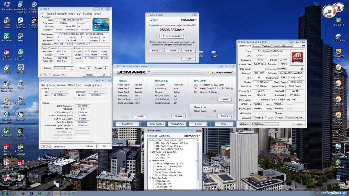Image resolution: width=349 pixels, height=196 pixels.
Task: Click Image Quality button in 3DMark05
Action: click(157, 124)
